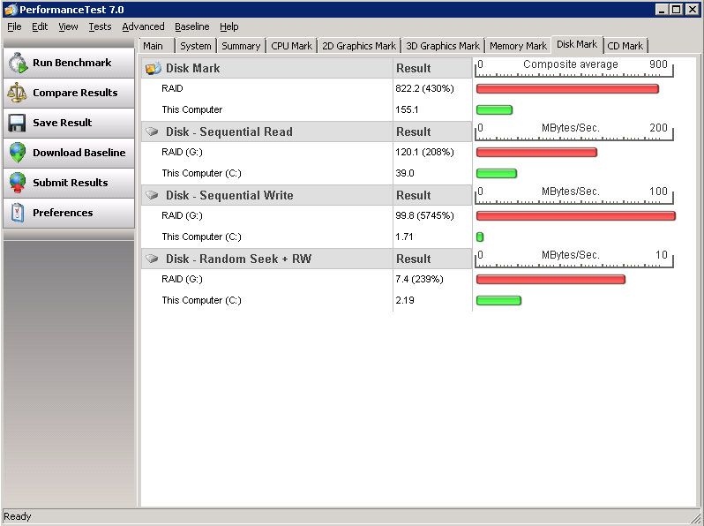Image resolution: width=704 pixels, height=526 pixels.
Task: Click the 2.19 result value
Action: (x=405, y=300)
